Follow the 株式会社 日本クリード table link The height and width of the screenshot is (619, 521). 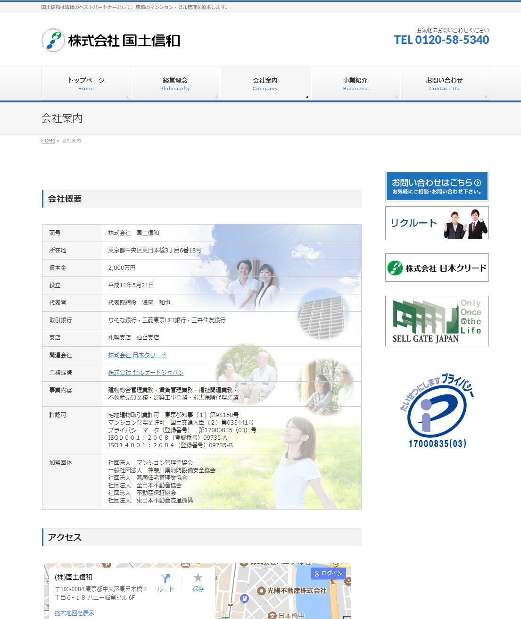click(x=137, y=355)
